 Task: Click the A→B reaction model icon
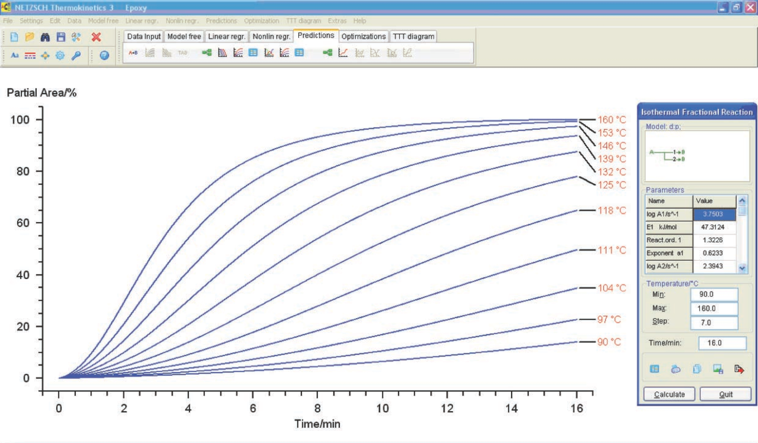[133, 53]
